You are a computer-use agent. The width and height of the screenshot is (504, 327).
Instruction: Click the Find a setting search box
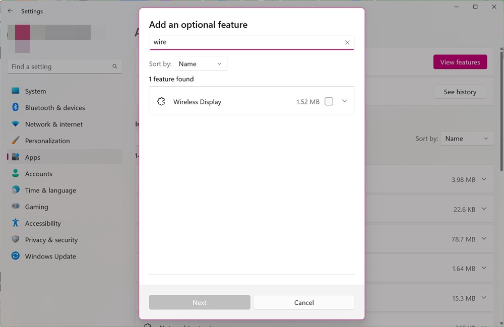(x=65, y=66)
